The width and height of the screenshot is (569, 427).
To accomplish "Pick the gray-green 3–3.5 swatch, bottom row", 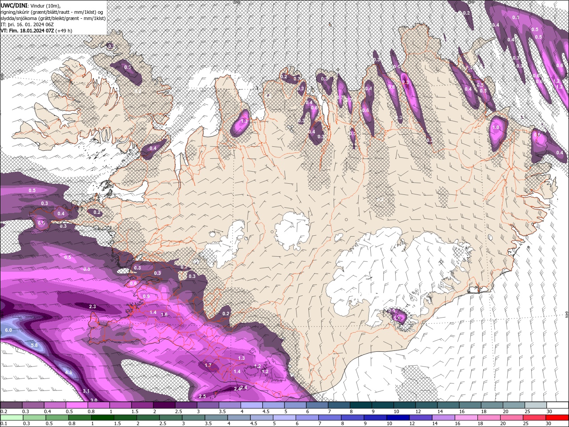I will [193, 417].
